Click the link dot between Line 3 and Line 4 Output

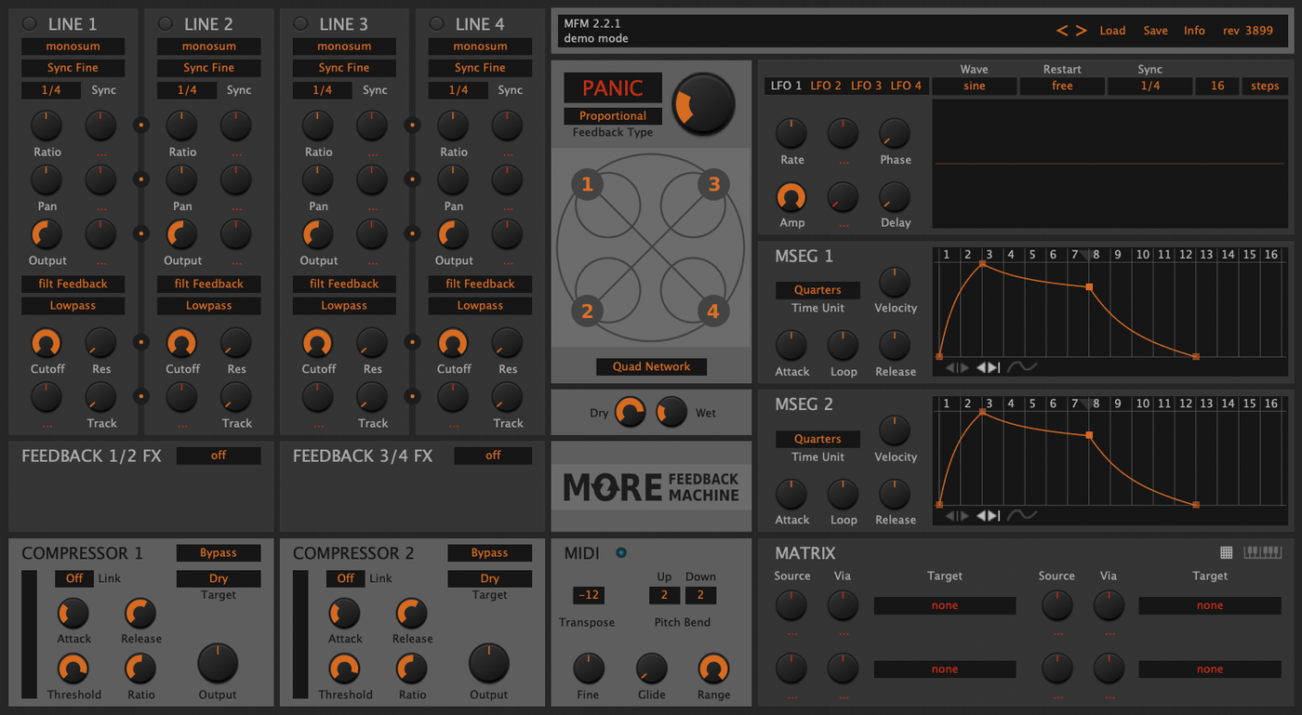[x=413, y=233]
